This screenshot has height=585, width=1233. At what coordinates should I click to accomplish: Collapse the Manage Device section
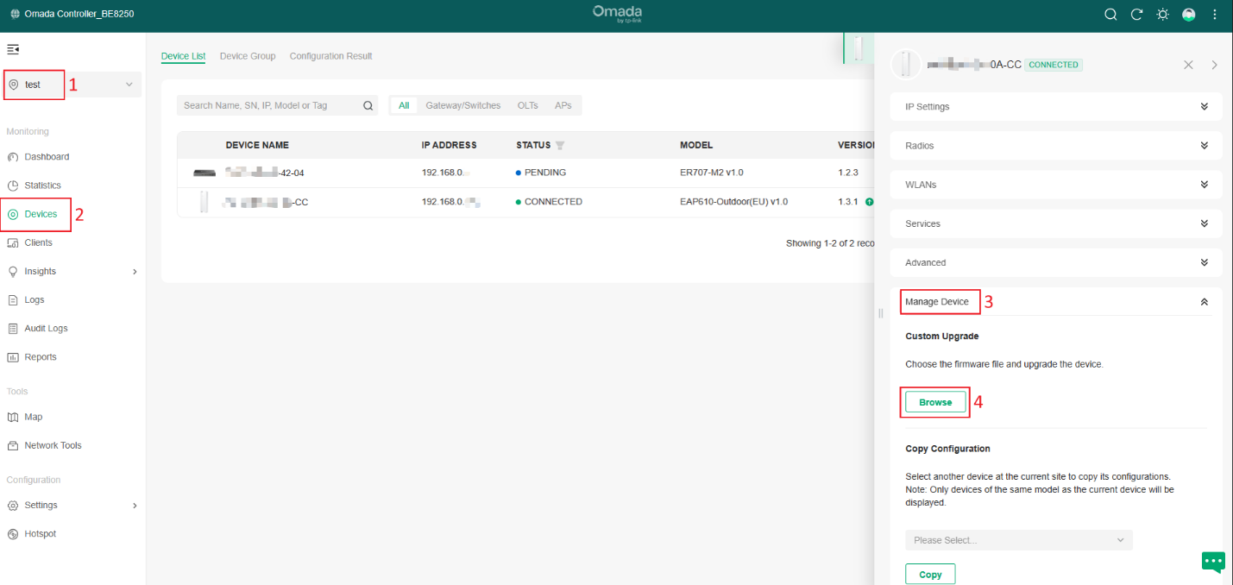1204,302
